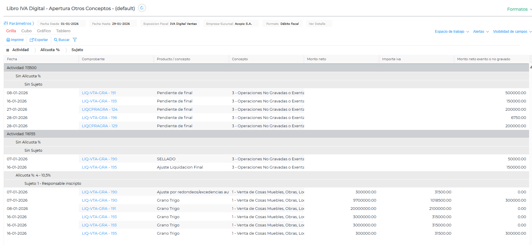This screenshot has width=532, height=245.
Task: Click the Exportar export icon
Action: pos(32,40)
